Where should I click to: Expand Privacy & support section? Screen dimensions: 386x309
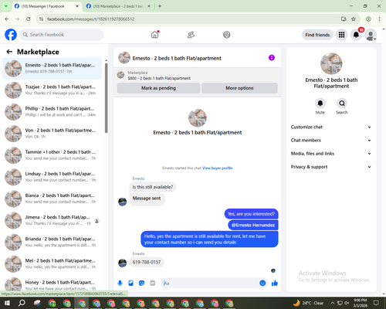click(331, 167)
